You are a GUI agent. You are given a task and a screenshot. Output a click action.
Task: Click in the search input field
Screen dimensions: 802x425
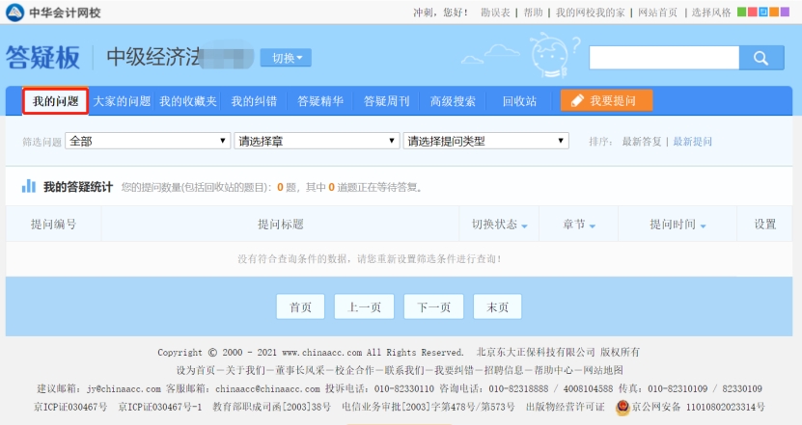coord(664,57)
